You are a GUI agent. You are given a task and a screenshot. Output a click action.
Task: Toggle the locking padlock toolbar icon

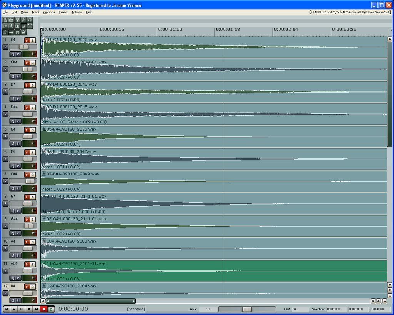[x=23, y=33]
